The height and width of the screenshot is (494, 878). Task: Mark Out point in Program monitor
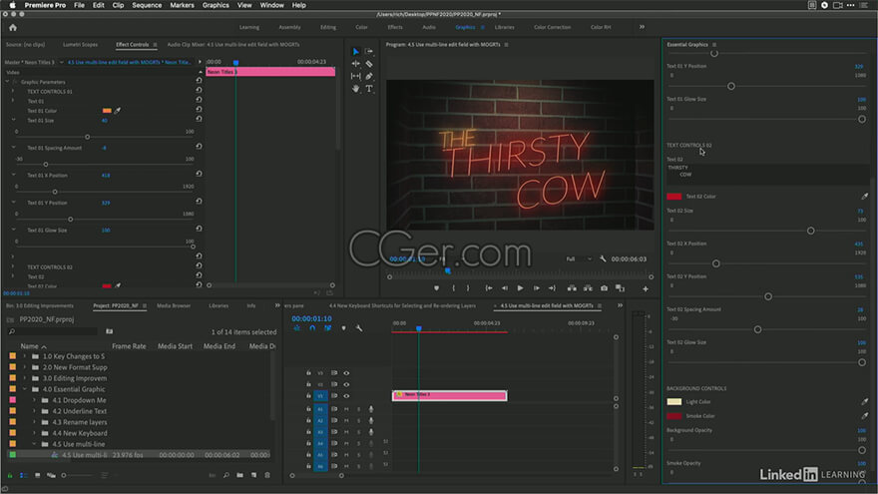click(x=468, y=288)
